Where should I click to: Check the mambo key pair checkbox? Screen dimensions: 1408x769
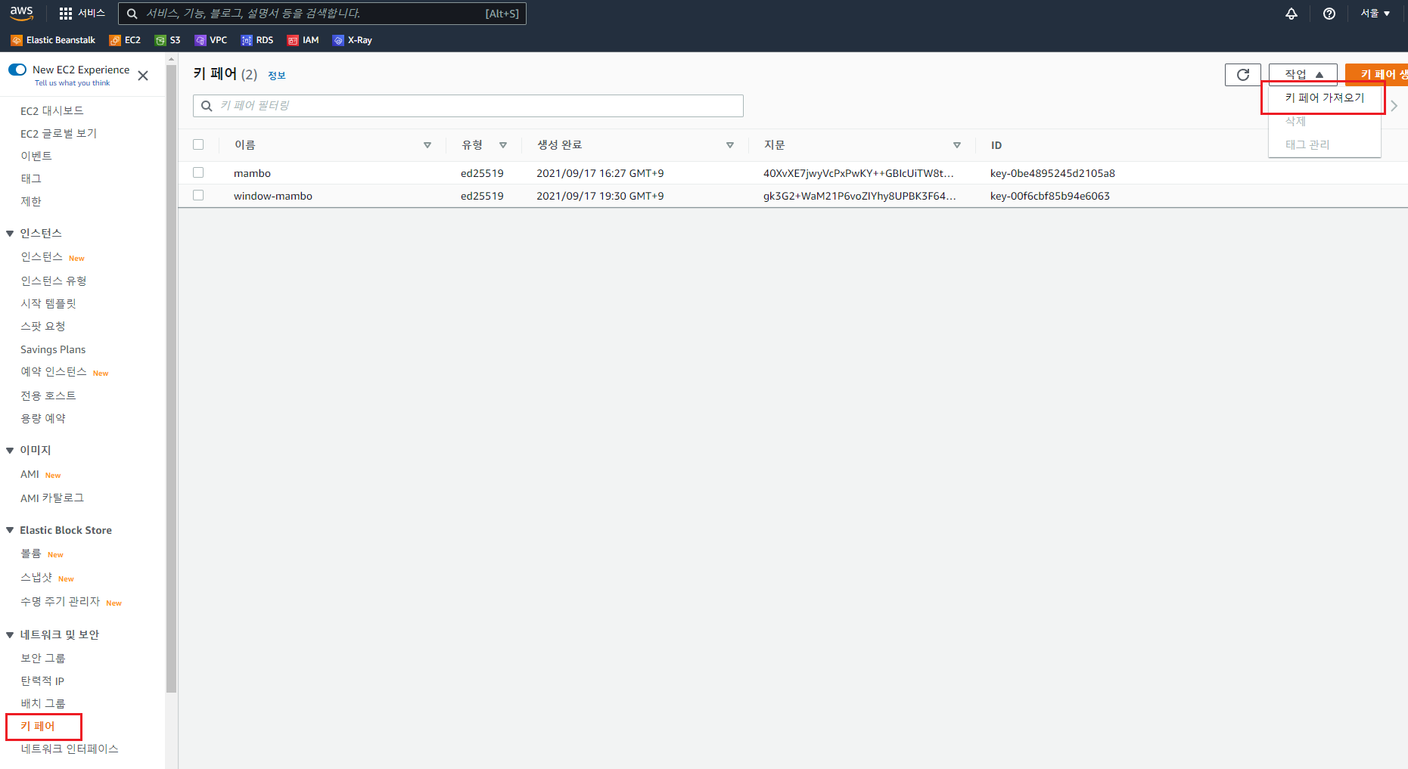(198, 172)
